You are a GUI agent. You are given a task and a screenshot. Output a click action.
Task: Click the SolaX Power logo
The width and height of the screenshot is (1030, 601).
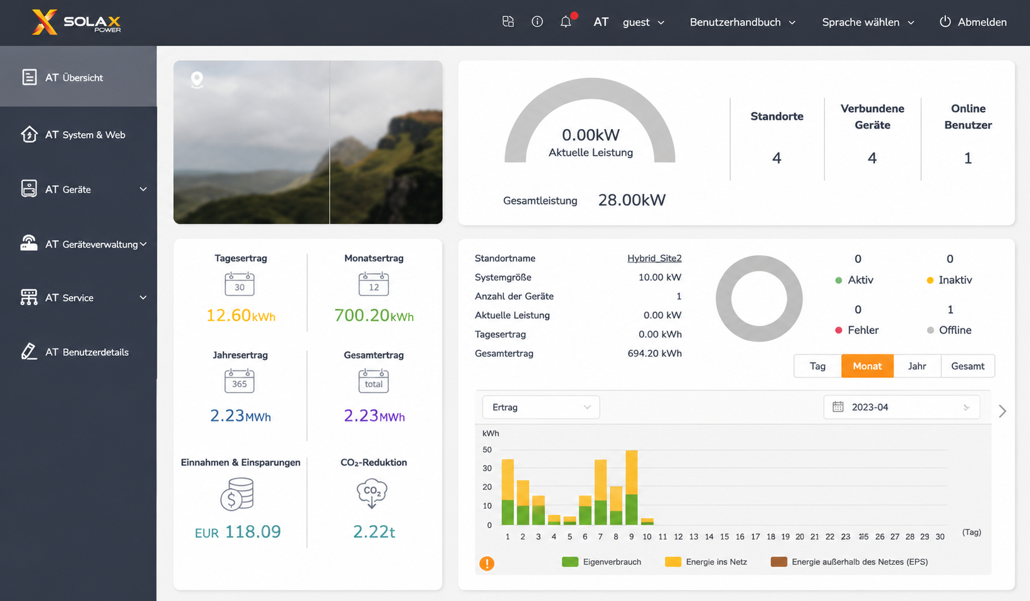click(77, 23)
